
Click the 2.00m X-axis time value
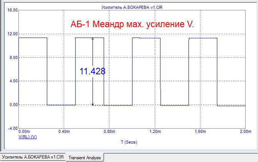tap(245, 132)
